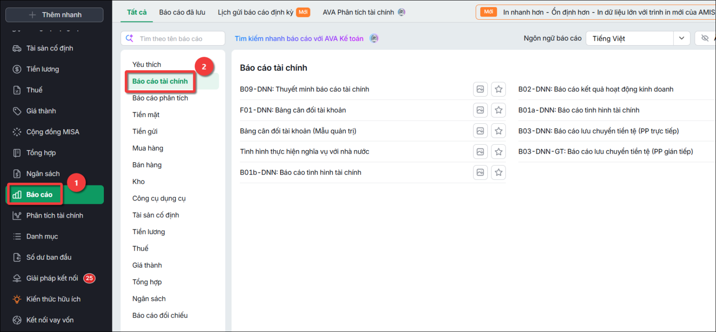The image size is (716, 332).
Task: Toggle hidden reports eye-slash icon
Action: 705,38
